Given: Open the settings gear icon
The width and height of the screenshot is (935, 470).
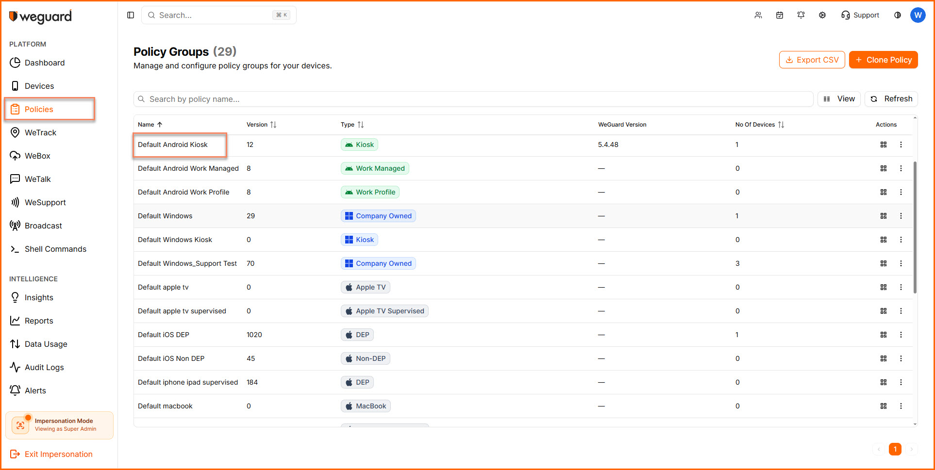Looking at the screenshot, I should click(x=822, y=15).
